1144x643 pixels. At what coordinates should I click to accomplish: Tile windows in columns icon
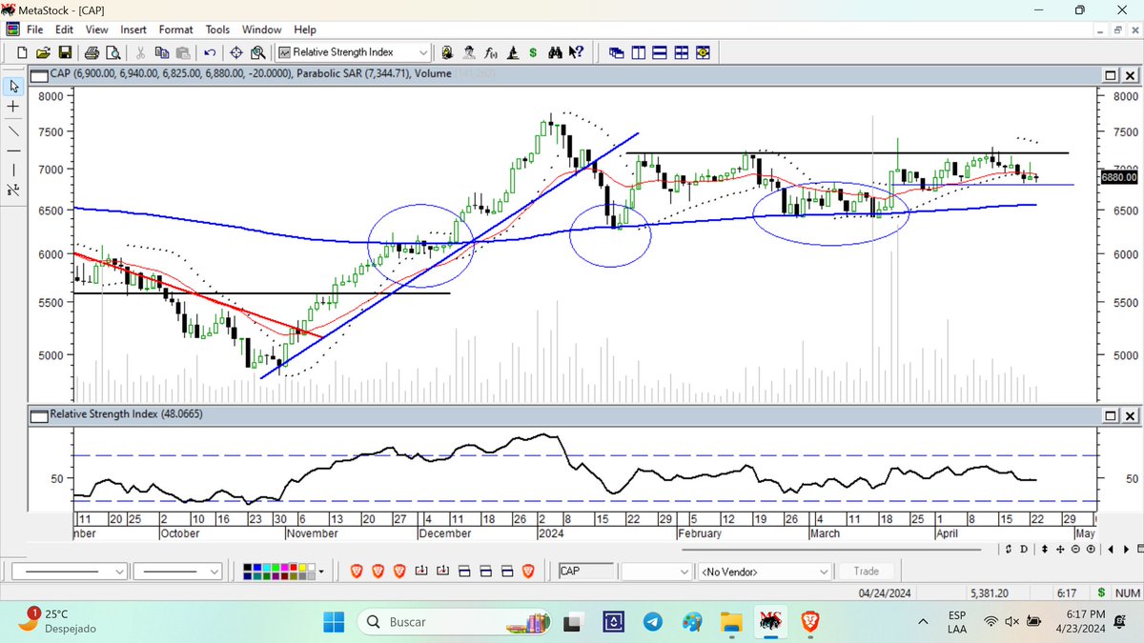[638, 52]
